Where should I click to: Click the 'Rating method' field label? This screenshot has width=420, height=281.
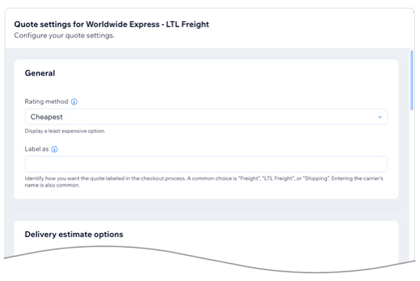[47, 101]
